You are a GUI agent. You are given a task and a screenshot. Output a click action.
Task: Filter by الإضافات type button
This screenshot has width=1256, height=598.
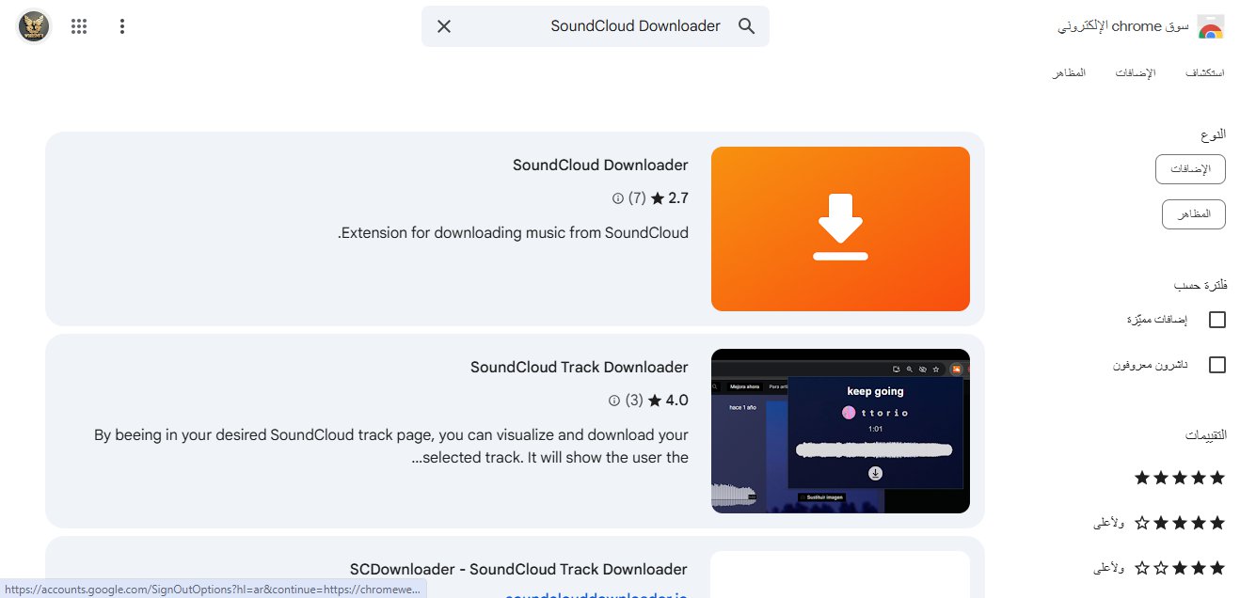coord(1190,169)
